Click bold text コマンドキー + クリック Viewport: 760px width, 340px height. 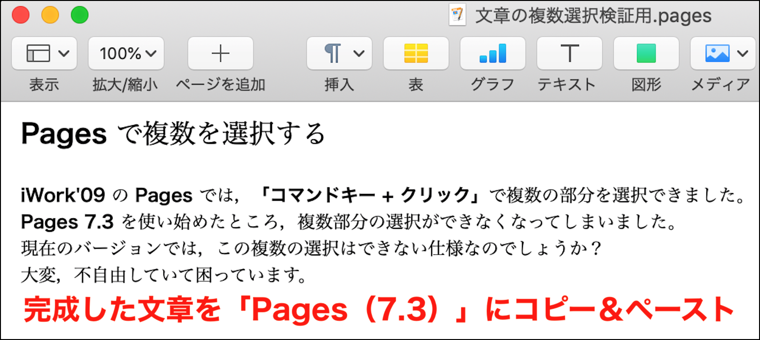coord(370,195)
